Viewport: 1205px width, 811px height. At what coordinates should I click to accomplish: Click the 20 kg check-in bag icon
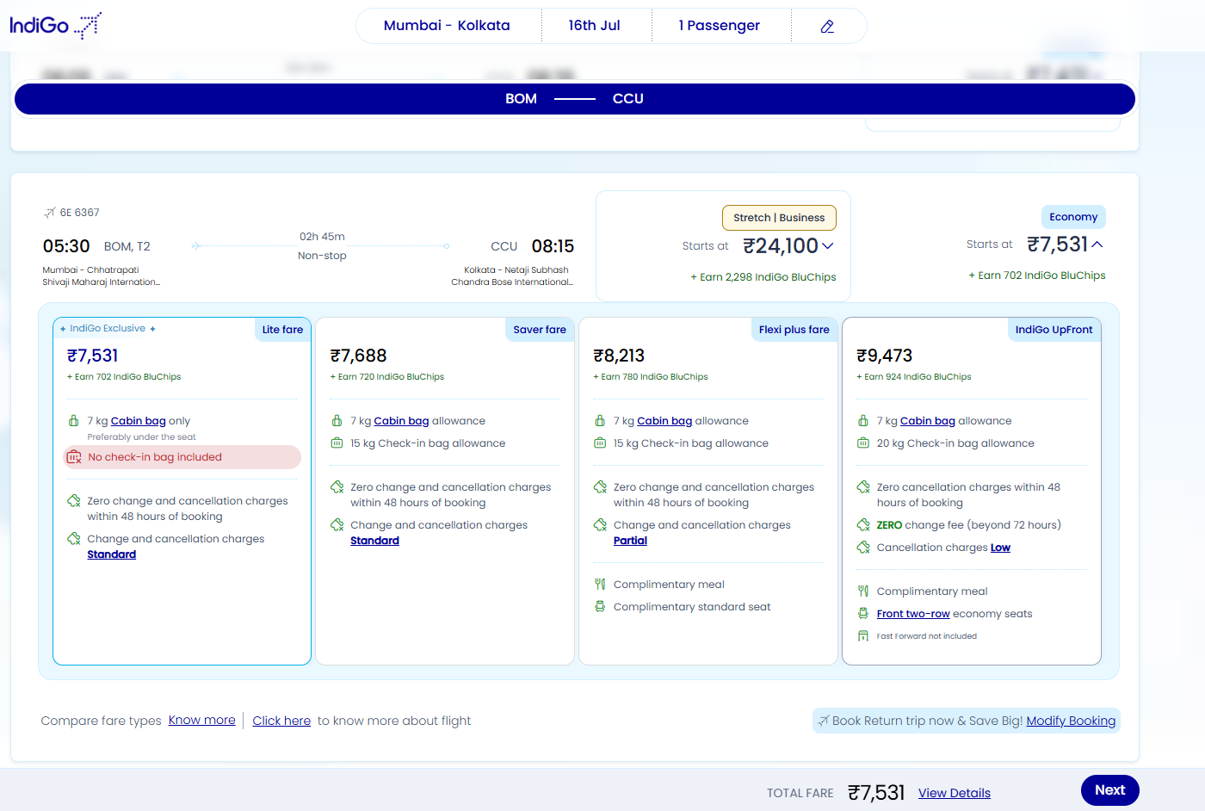863,443
